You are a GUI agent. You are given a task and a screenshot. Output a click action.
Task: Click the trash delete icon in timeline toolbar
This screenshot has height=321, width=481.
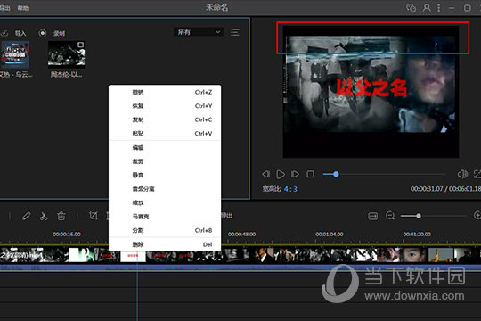[61, 216]
